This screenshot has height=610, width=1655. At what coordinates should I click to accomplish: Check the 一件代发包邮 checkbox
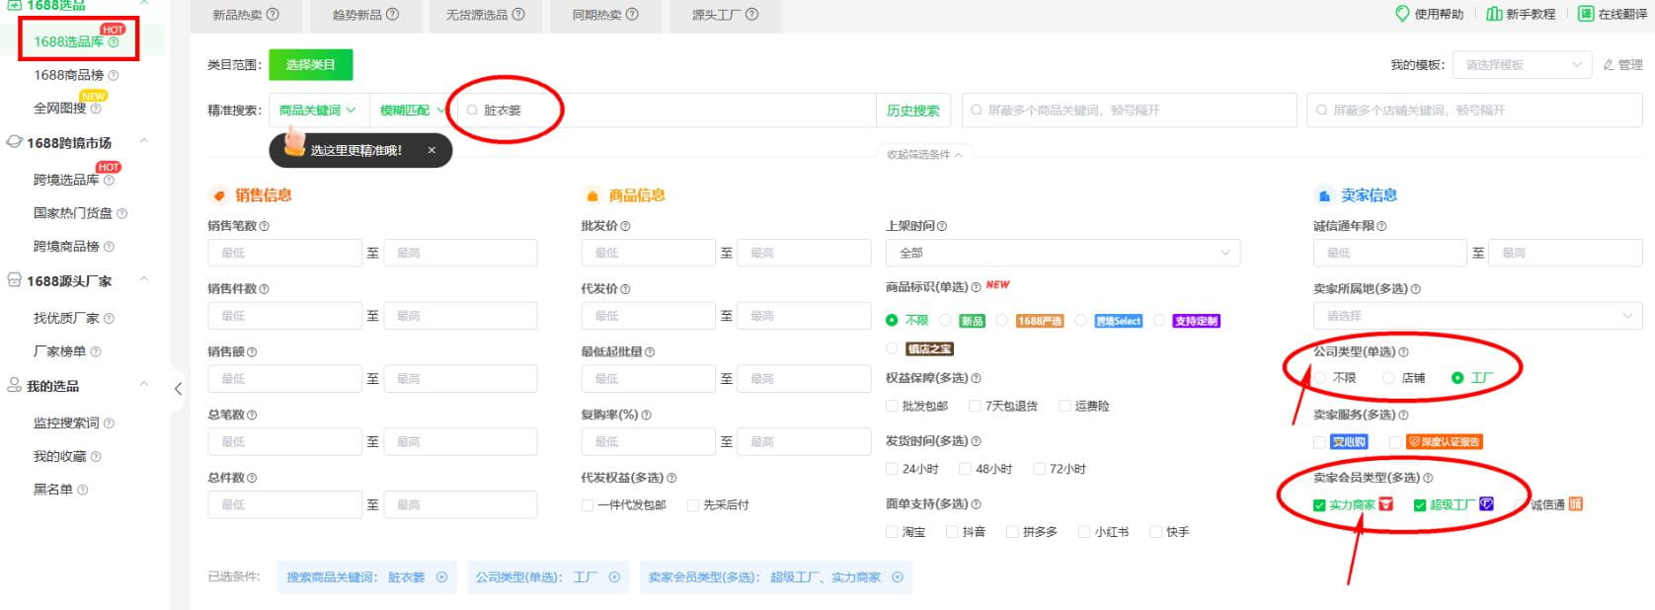pyautogui.click(x=588, y=505)
